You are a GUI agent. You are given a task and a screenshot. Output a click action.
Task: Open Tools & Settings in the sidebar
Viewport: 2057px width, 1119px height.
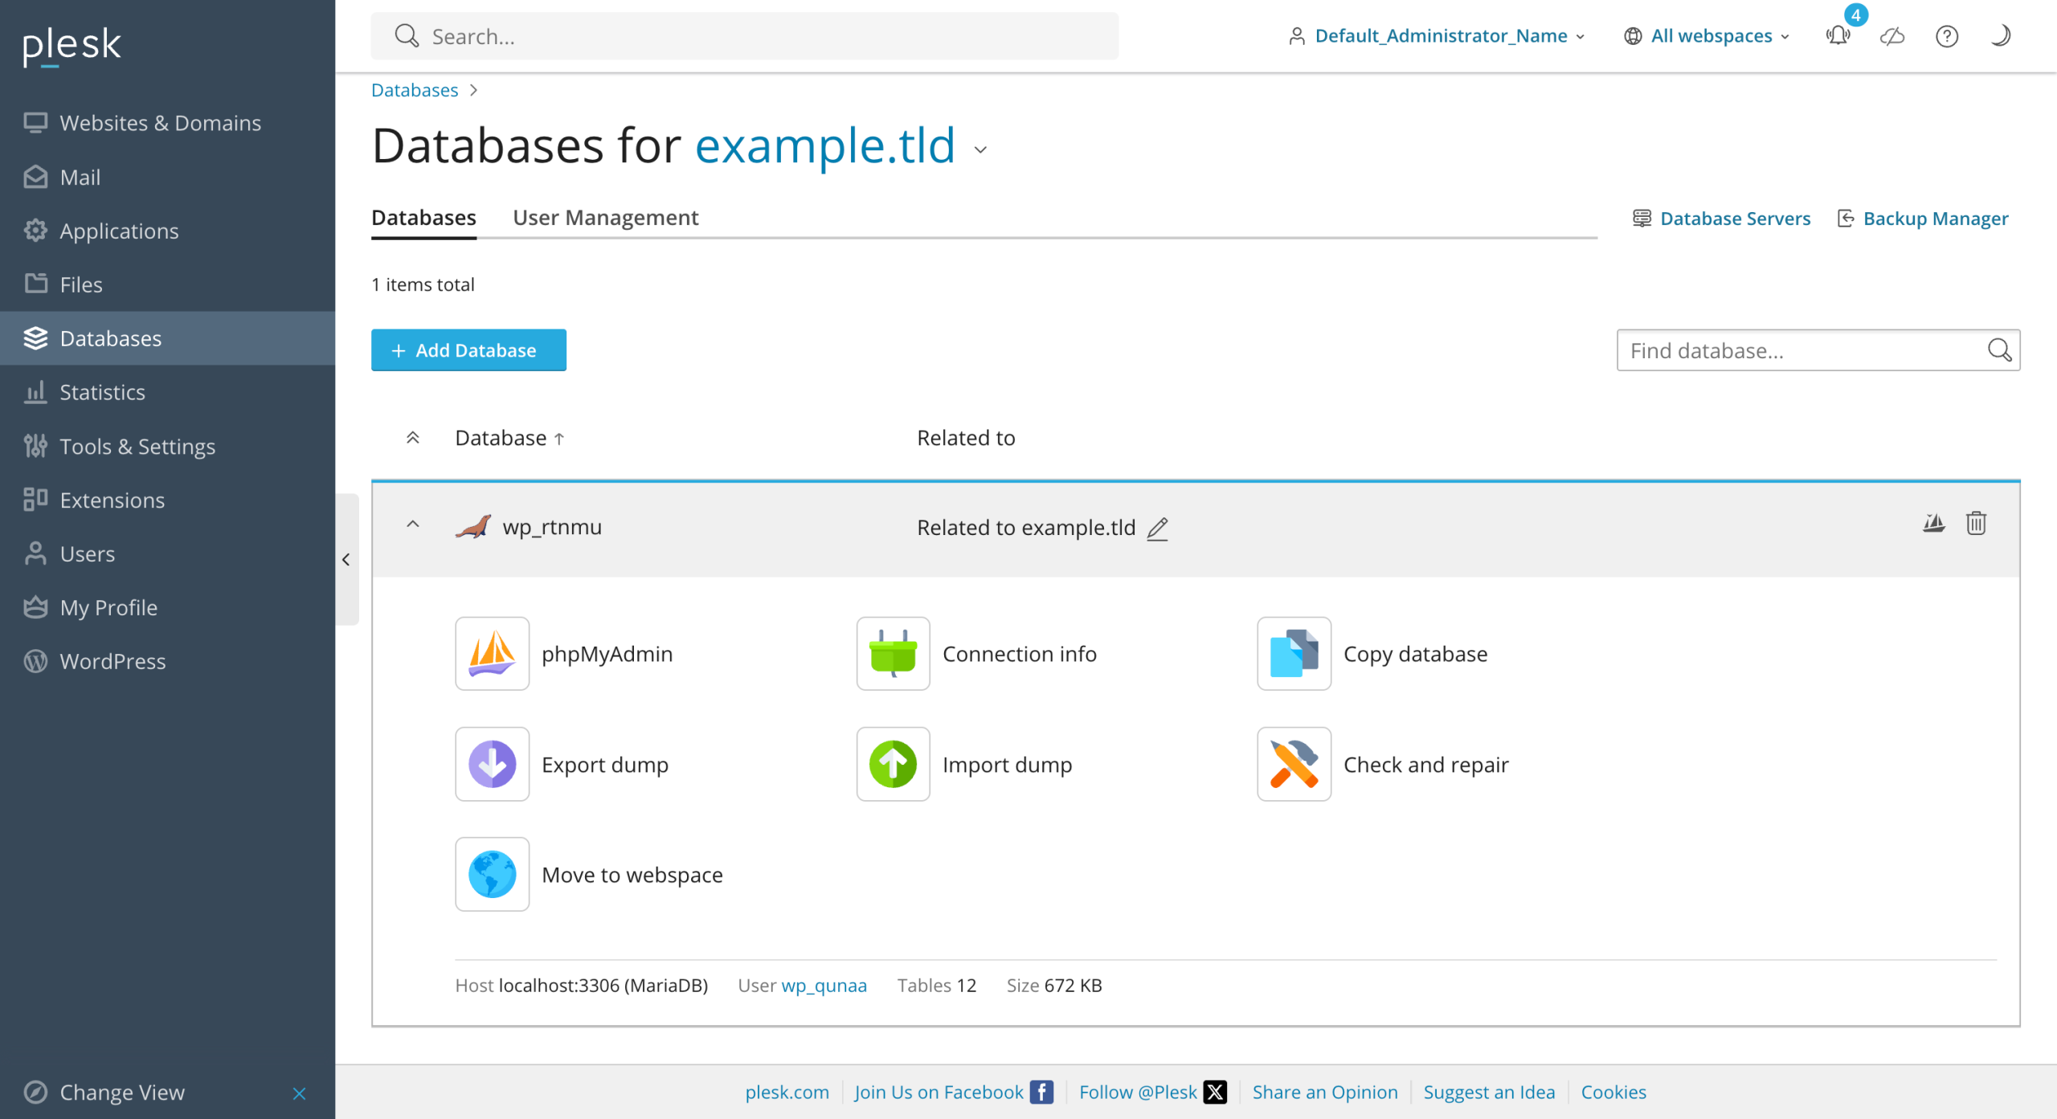point(137,446)
